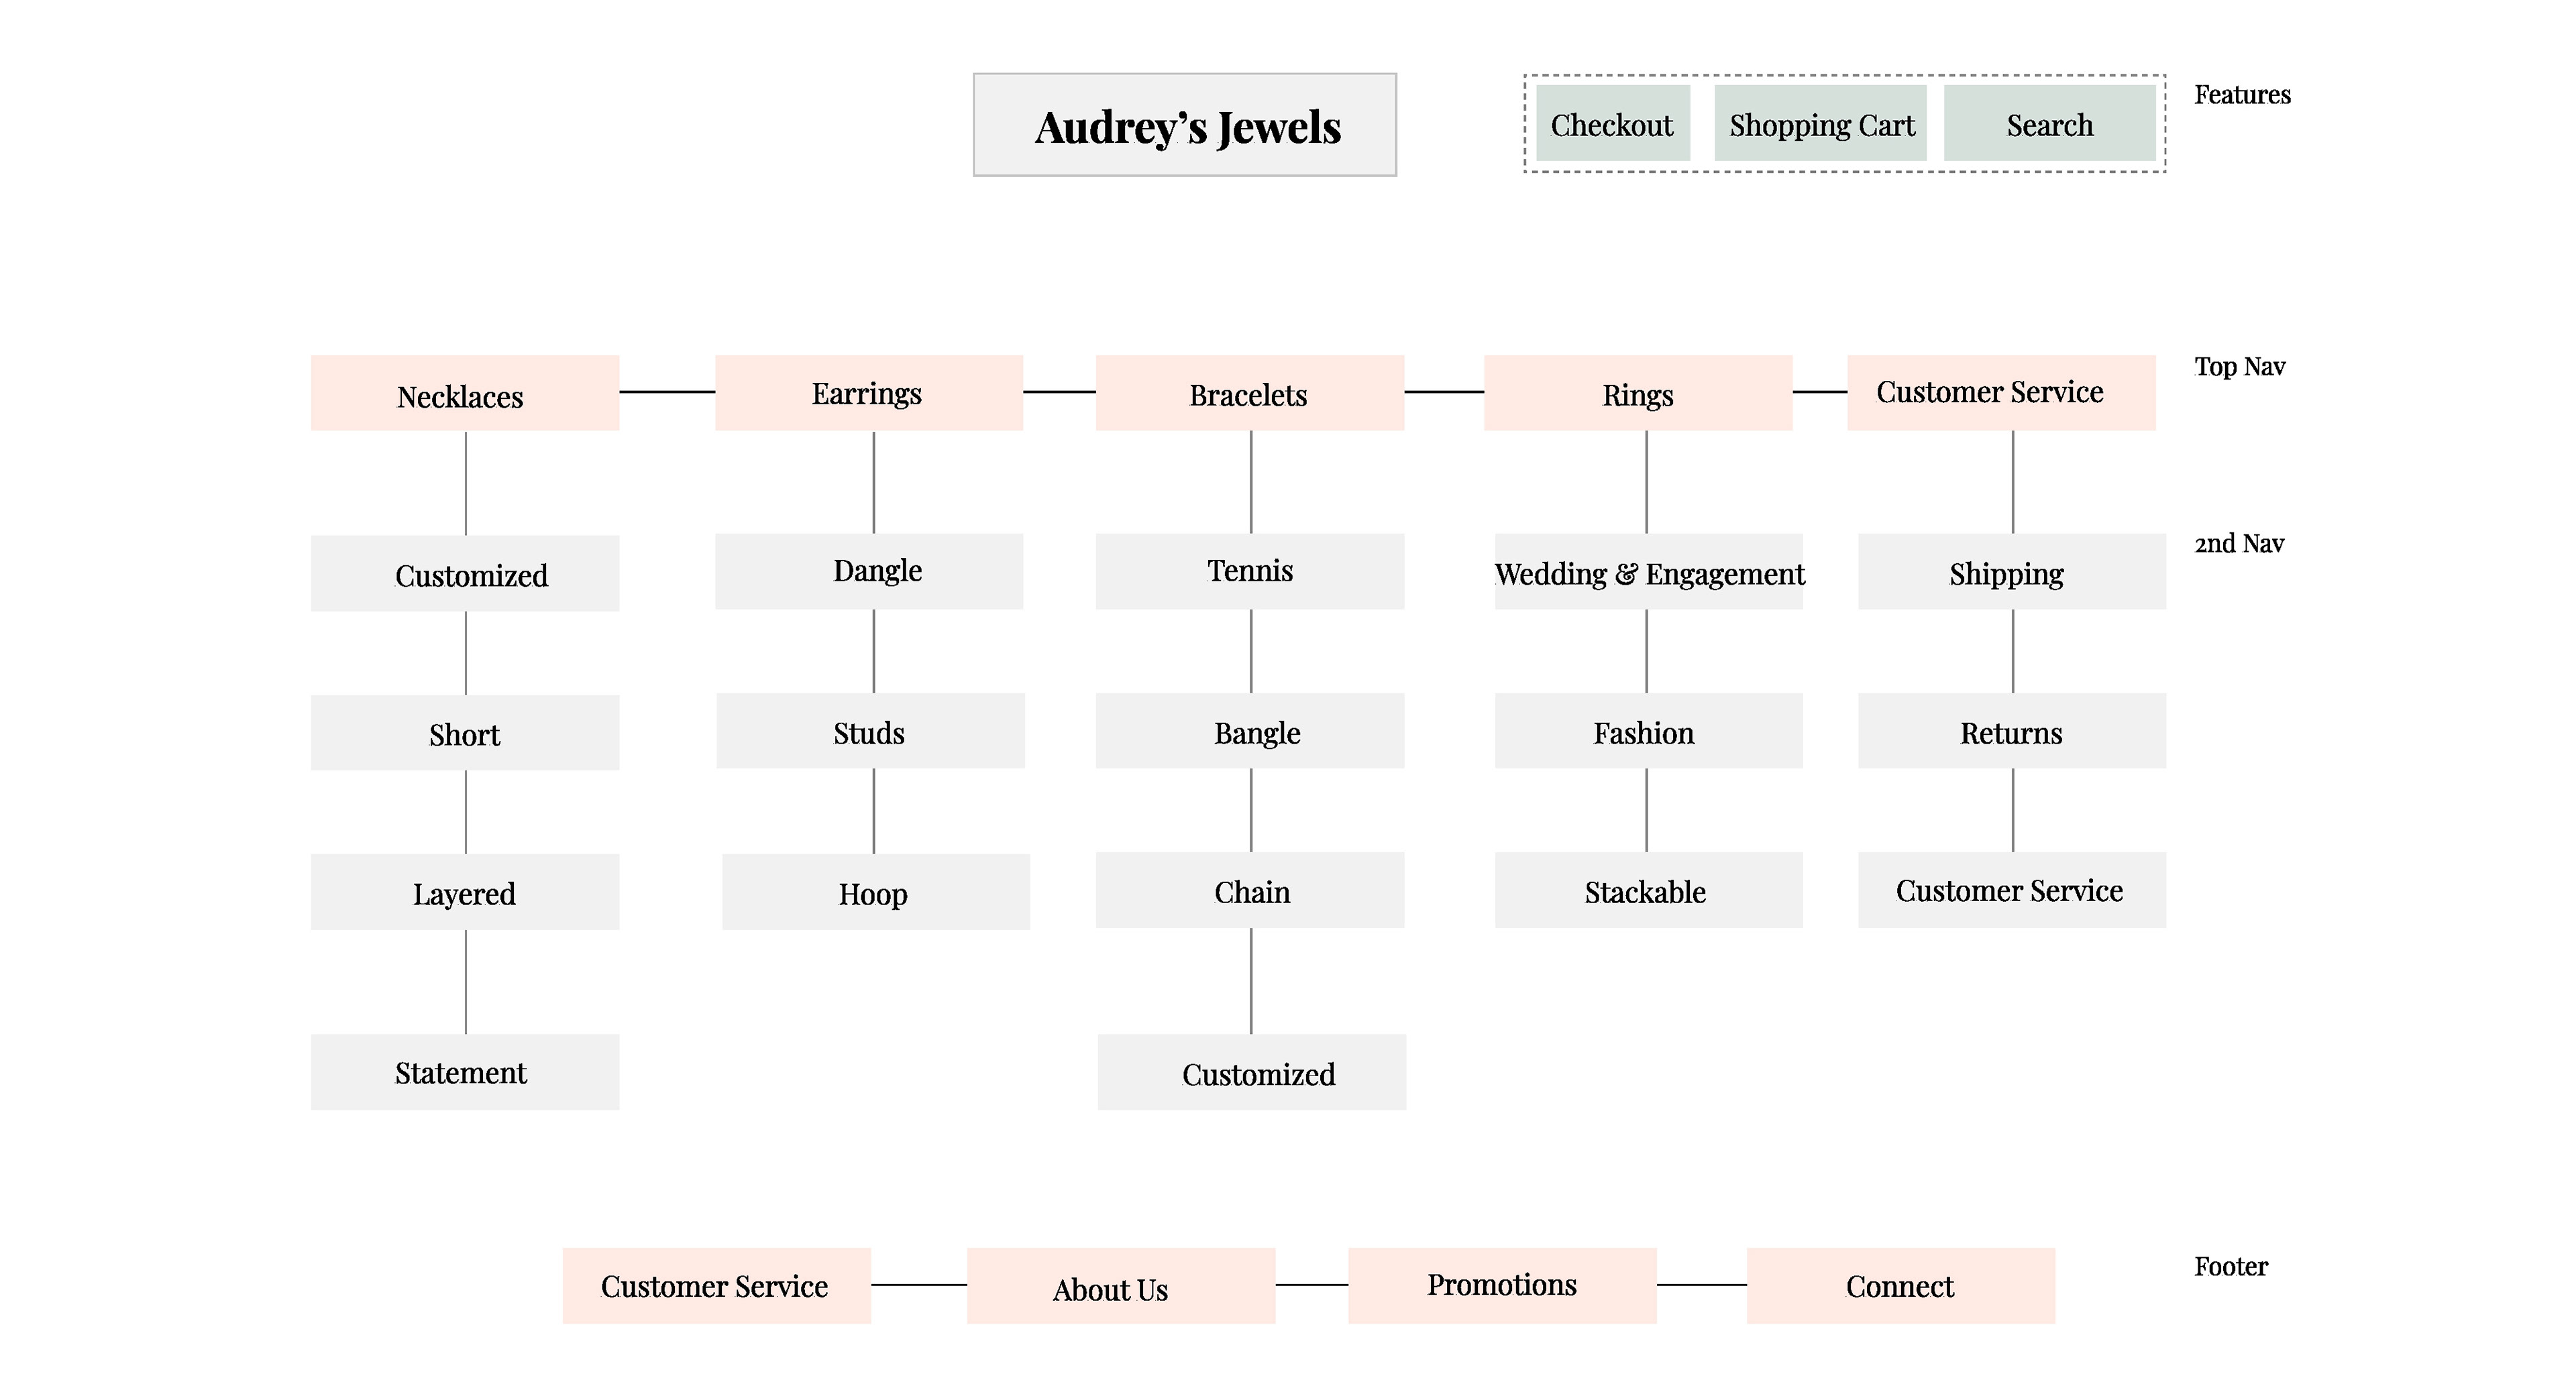The height and width of the screenshot is (1394, 2576).
Task: Select the Tennis bracelets sub-item
Action: click(1249, 571)
